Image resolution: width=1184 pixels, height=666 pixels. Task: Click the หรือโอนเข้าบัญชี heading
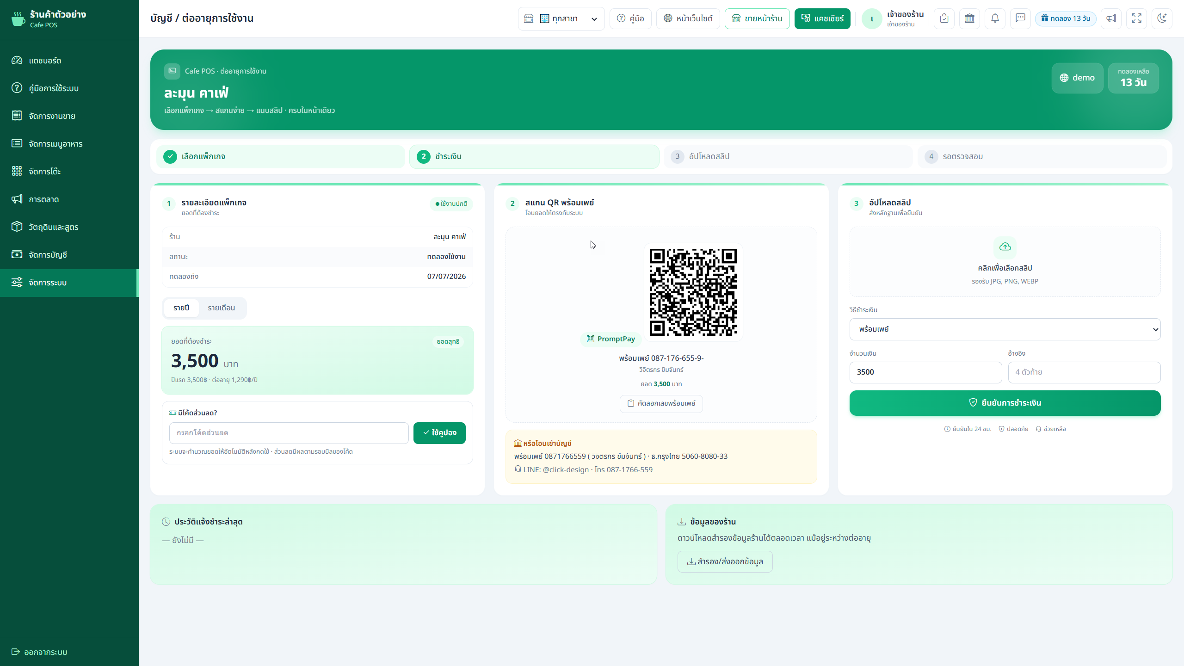(543, 444)
